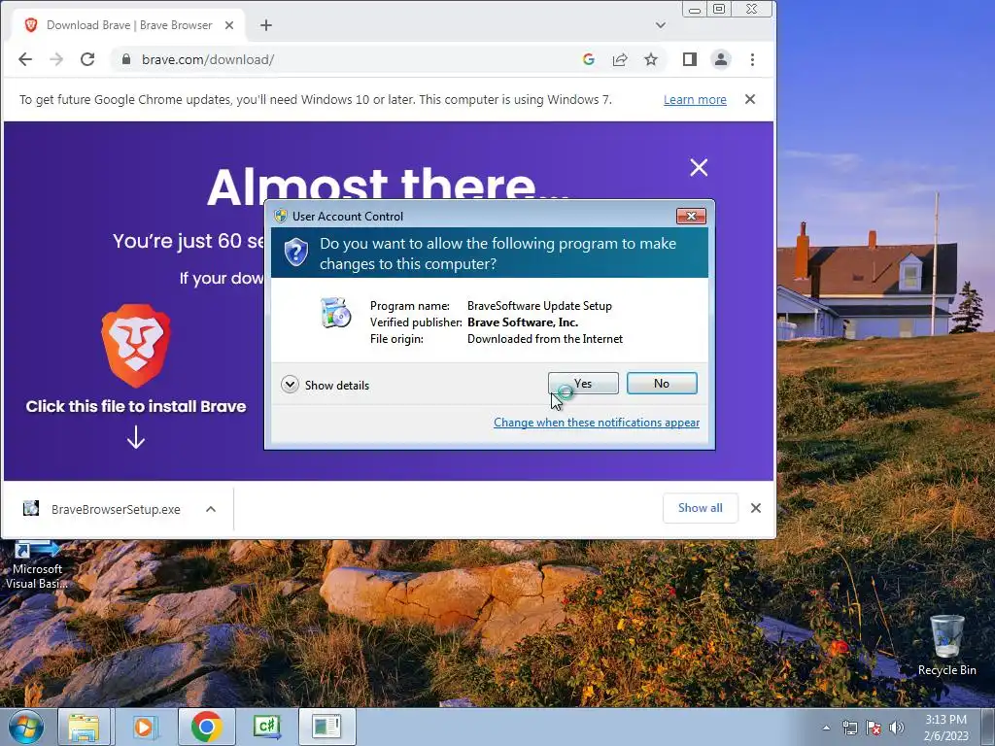Open Windows Explorer from taskbar
The height and width of the screenshot is (746, 995).
coord(85,727)
